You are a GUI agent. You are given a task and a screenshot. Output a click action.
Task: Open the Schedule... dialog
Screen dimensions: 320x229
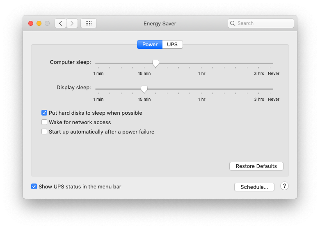(x=254, y=187)
